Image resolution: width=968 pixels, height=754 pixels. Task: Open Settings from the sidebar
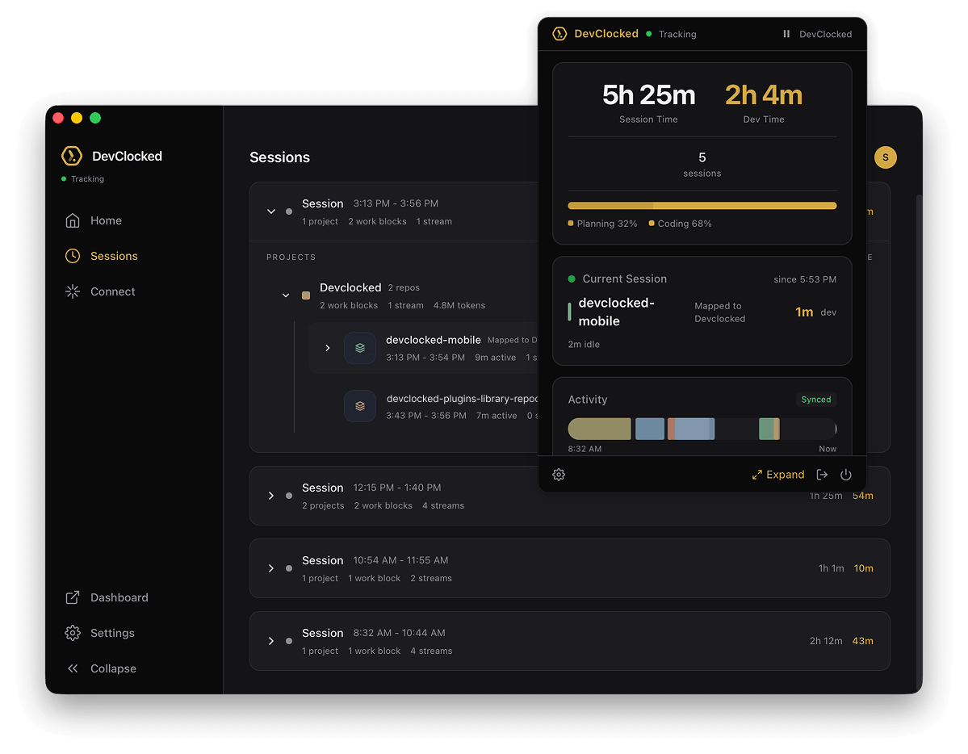[111, 633]
